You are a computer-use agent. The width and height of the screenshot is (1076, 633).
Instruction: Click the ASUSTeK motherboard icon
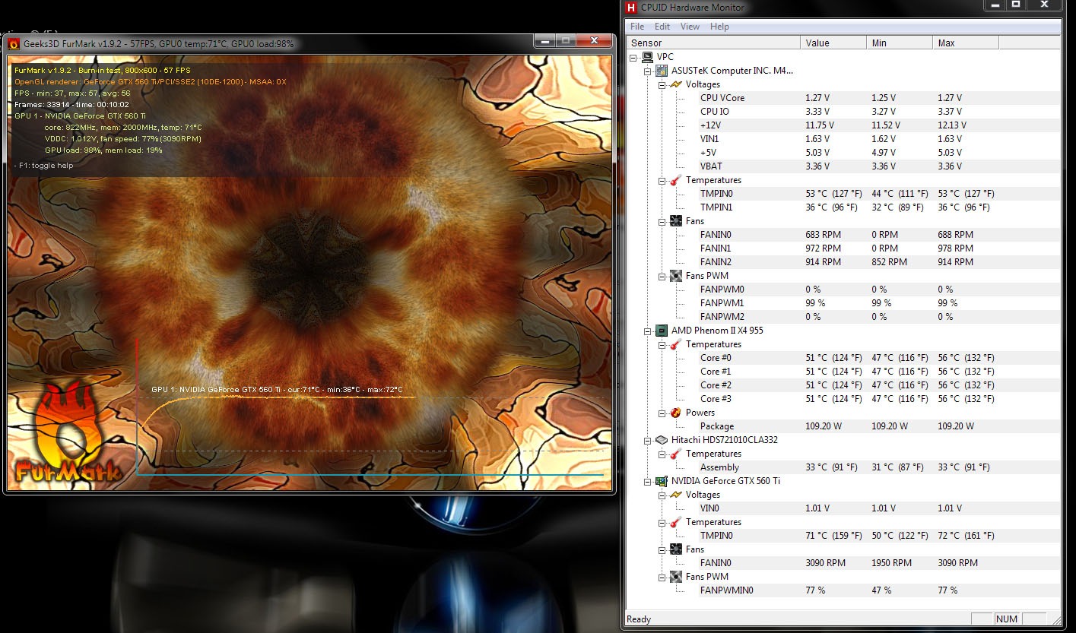(x=662, y=71)
